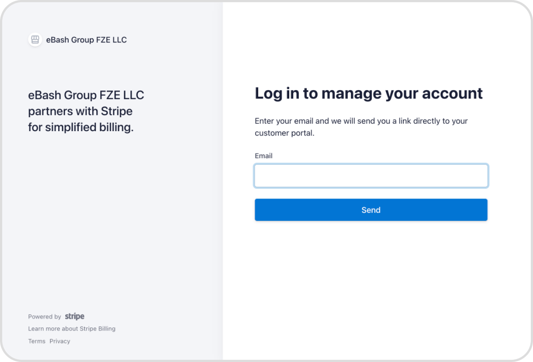The width and height of the screenshot is (533, 362).
Task: Click the word 'Stripe' in the tagline
Action: (117, 111)
